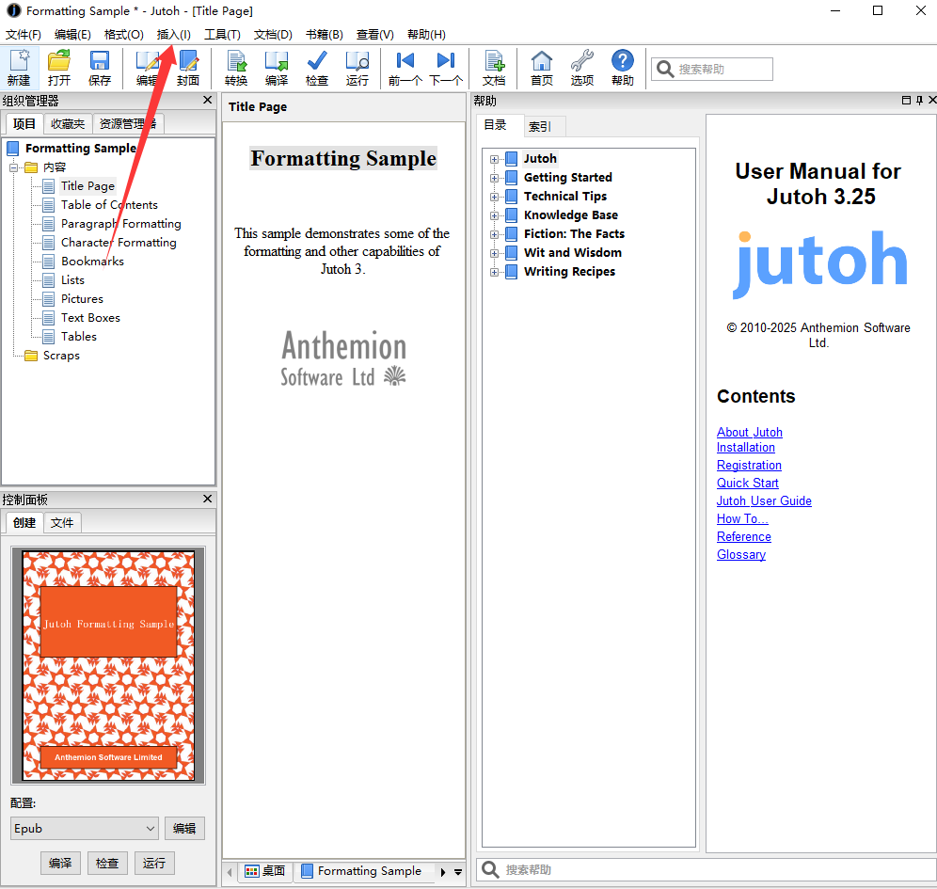The image size is (937, 889).
Task: Open the Scraps folder in project tree
Action: 61,356
